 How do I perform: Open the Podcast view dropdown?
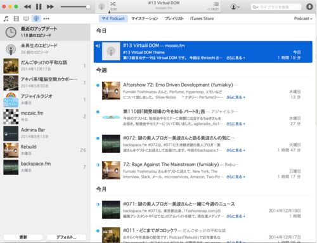click(x=303, y=18)
